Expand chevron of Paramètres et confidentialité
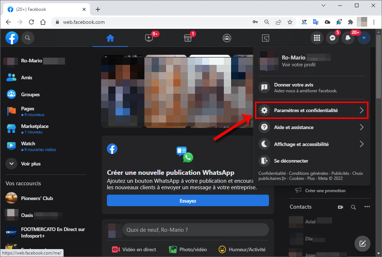The height and width of the screenshot is (257, 382). 361,110
